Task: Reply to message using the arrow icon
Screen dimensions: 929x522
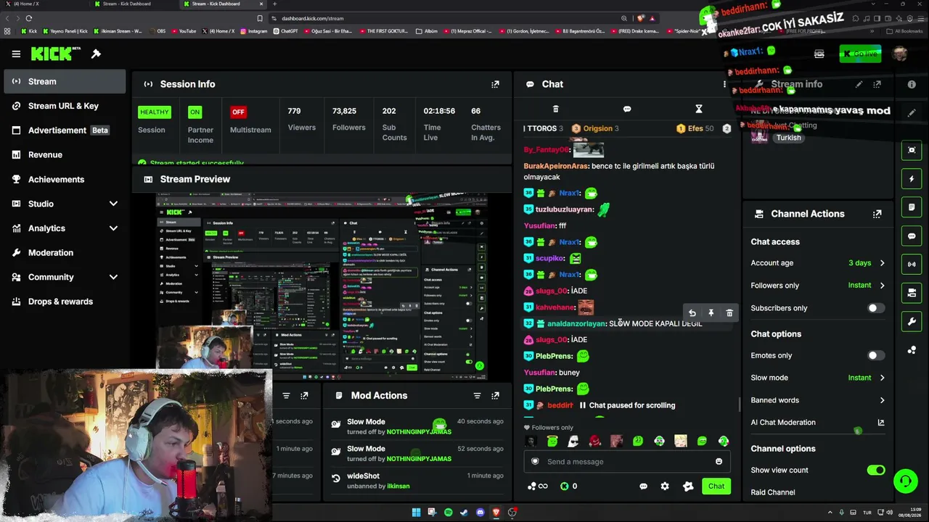Action: 692,313
